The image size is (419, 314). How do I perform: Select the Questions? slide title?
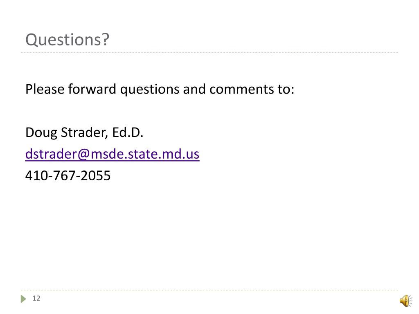pyautogui.click(x=68, y=40)
